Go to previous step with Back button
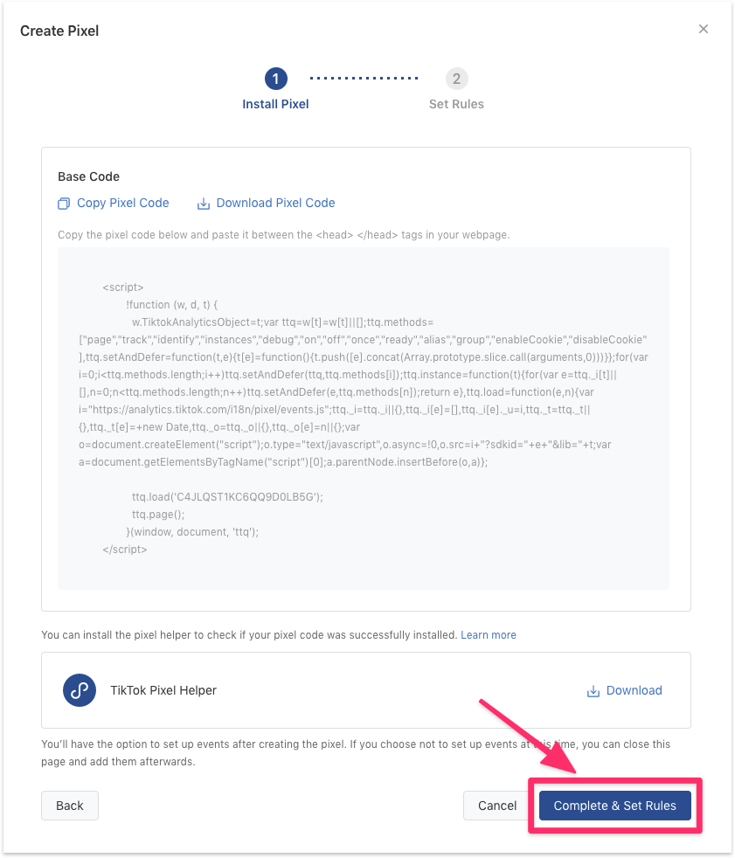Image resolution: width=735 pixels, height=858 pixels. click(70, 806)
